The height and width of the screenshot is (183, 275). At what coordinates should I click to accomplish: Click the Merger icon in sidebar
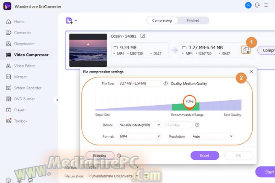click(8, 77)
